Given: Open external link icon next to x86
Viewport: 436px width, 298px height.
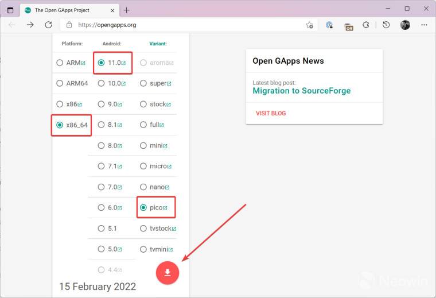Looking at the screenshot, I should (x=80, y=105).
